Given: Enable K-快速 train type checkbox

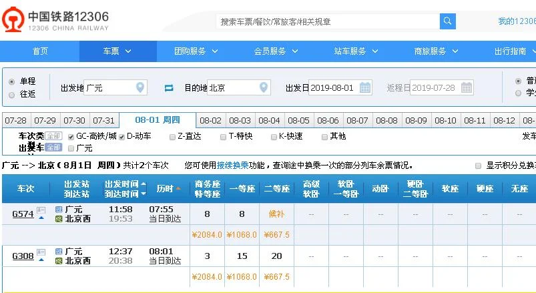Looking at the screenshot, I should [x=274, y=137].
